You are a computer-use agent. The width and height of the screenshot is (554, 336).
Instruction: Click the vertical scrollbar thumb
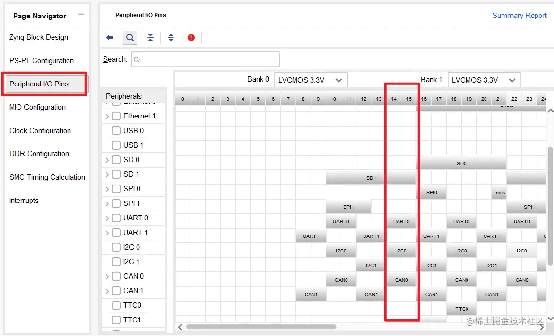pos(550,206)
